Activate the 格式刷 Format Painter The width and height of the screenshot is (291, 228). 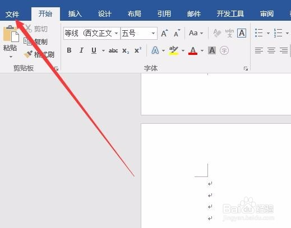point(39,54)
